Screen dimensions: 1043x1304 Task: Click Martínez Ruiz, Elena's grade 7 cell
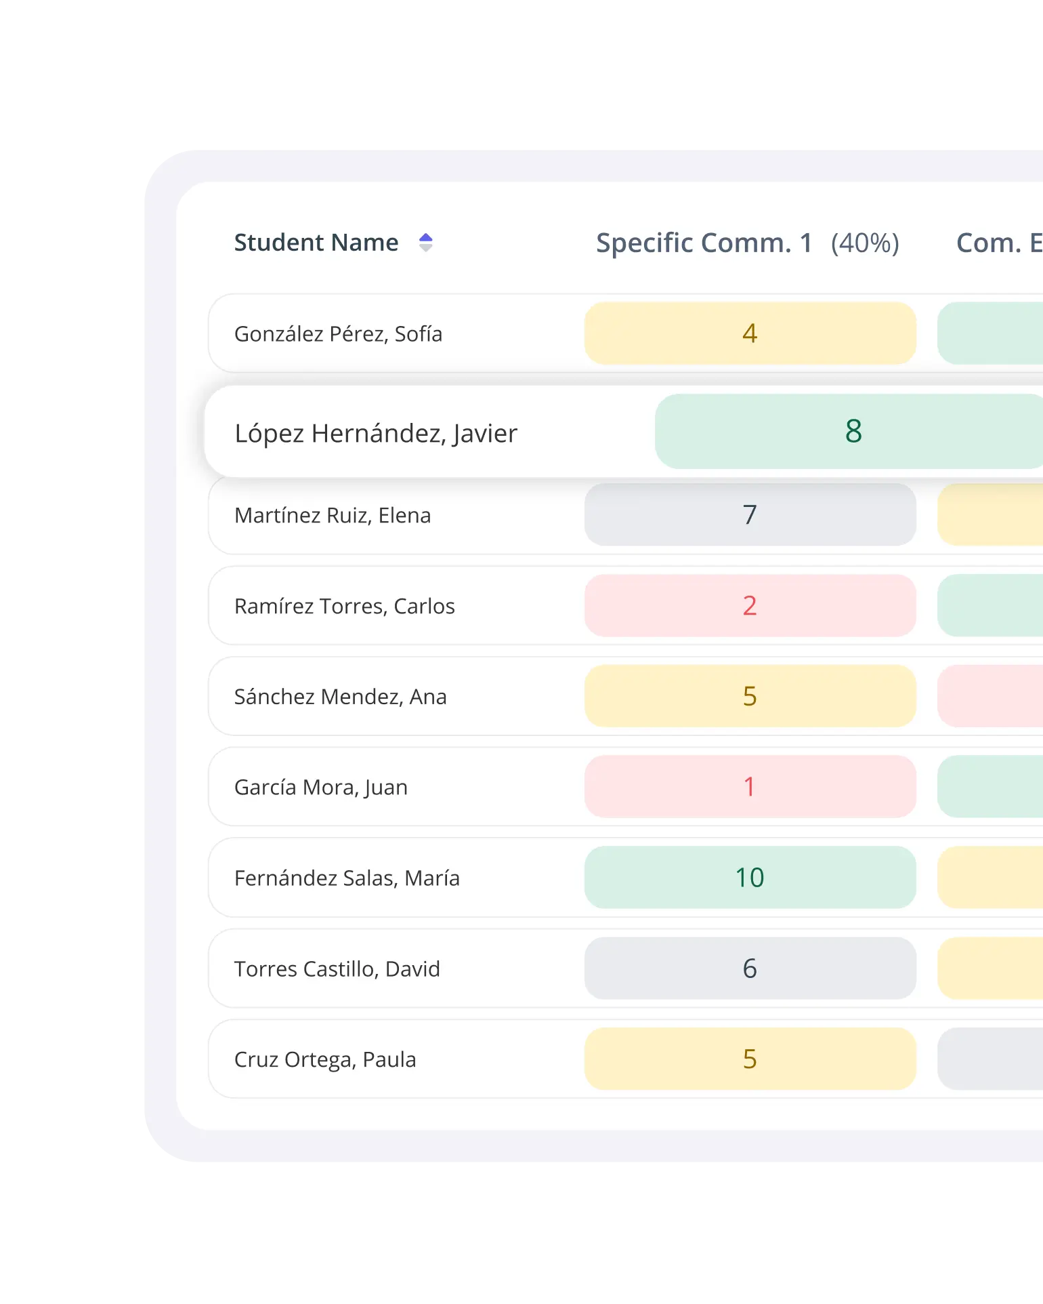click(750, 515)
